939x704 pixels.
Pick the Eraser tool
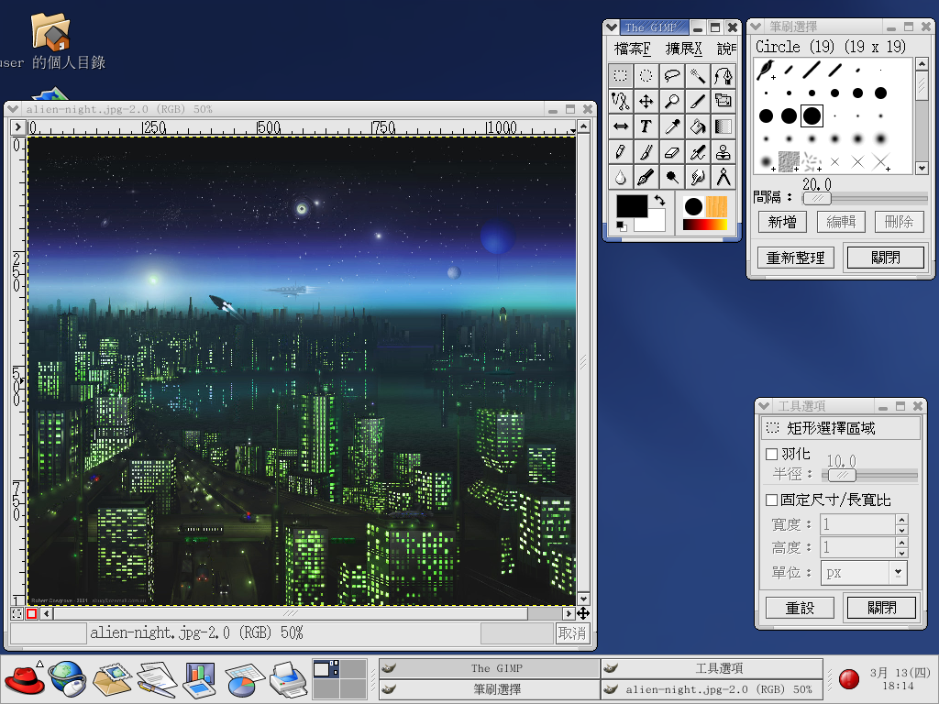click(672, 151)
